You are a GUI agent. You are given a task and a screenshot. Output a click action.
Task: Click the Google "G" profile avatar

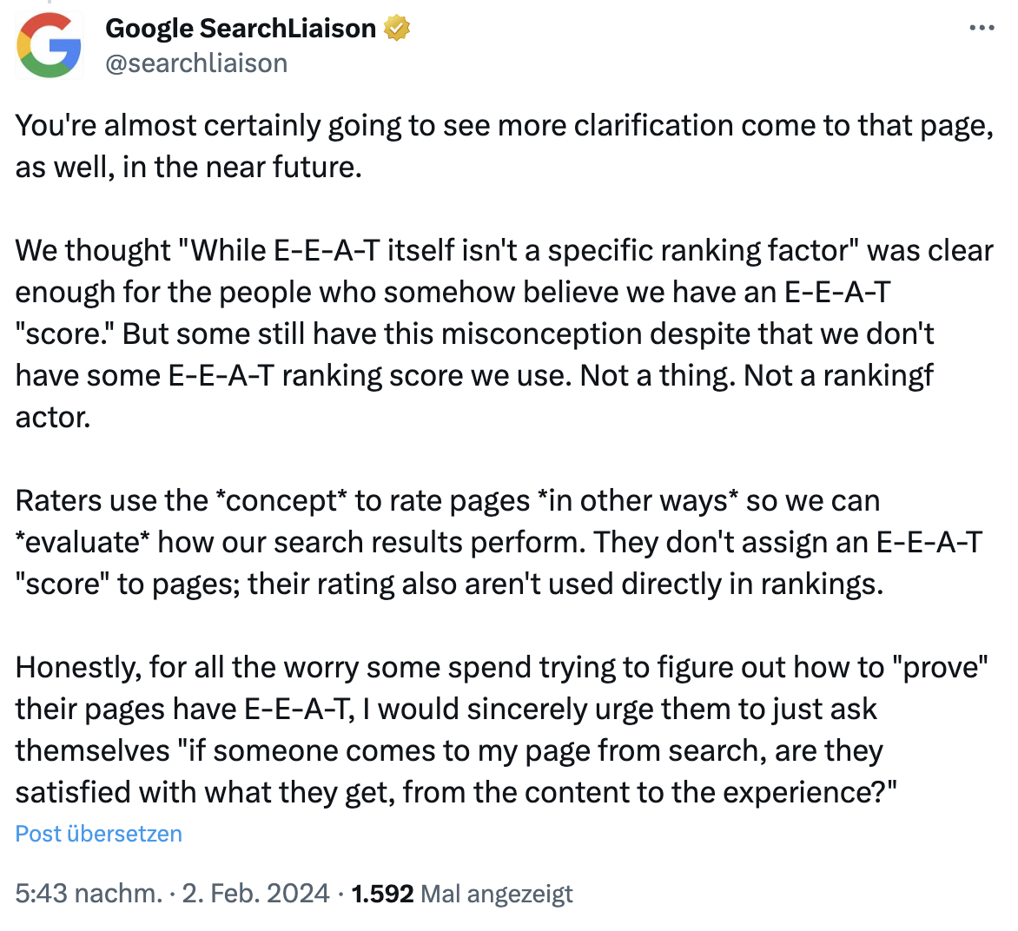pos(50,44)
